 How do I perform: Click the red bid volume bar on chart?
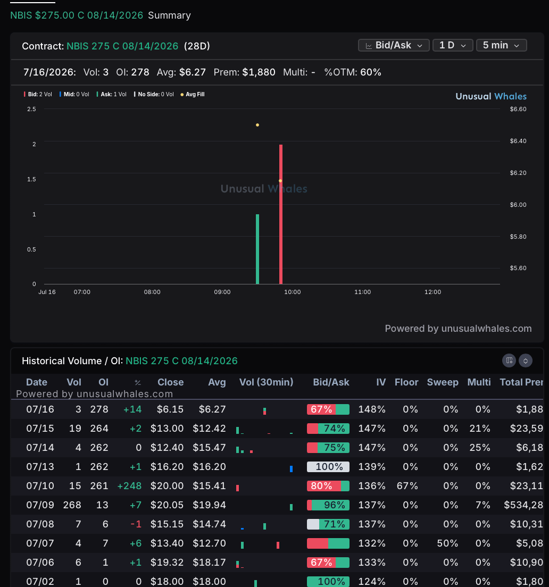281,214
